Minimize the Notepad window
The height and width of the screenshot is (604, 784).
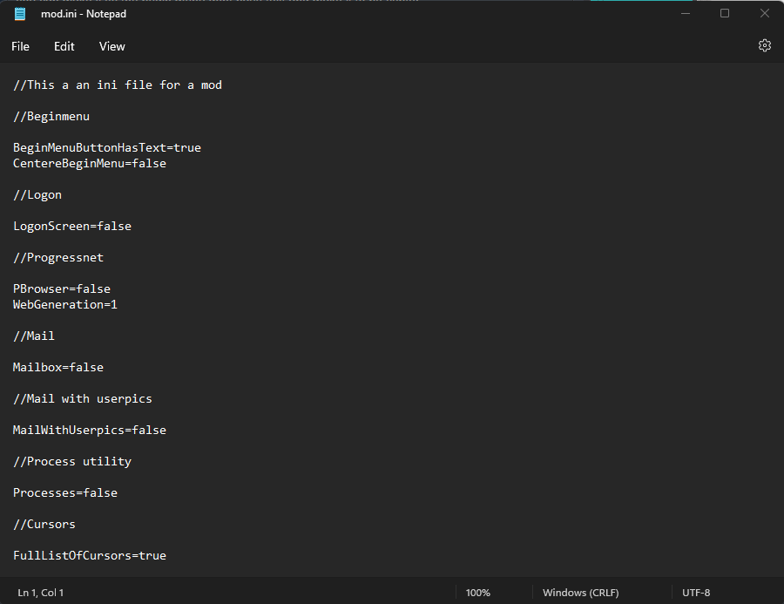[685, 14]
